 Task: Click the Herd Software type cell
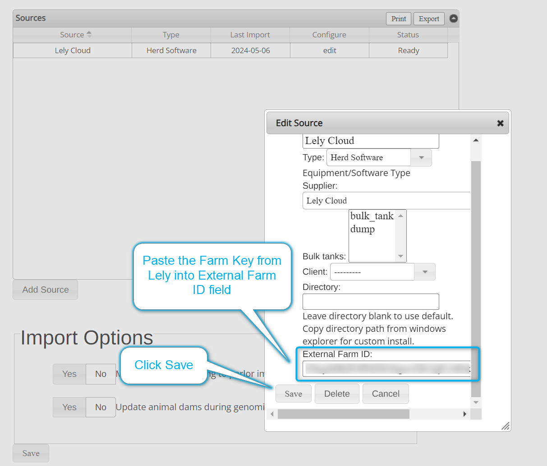point(171,50)
